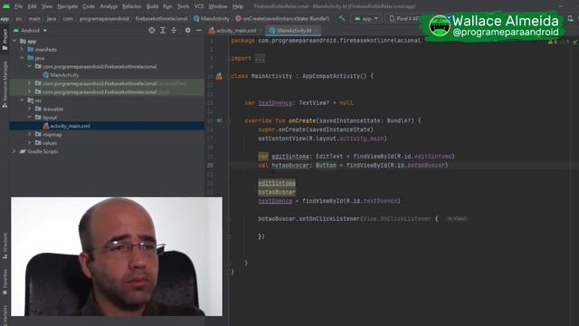579x326 pixels.
Task: Collapse the res folder
Action: [x=22, y=101]
